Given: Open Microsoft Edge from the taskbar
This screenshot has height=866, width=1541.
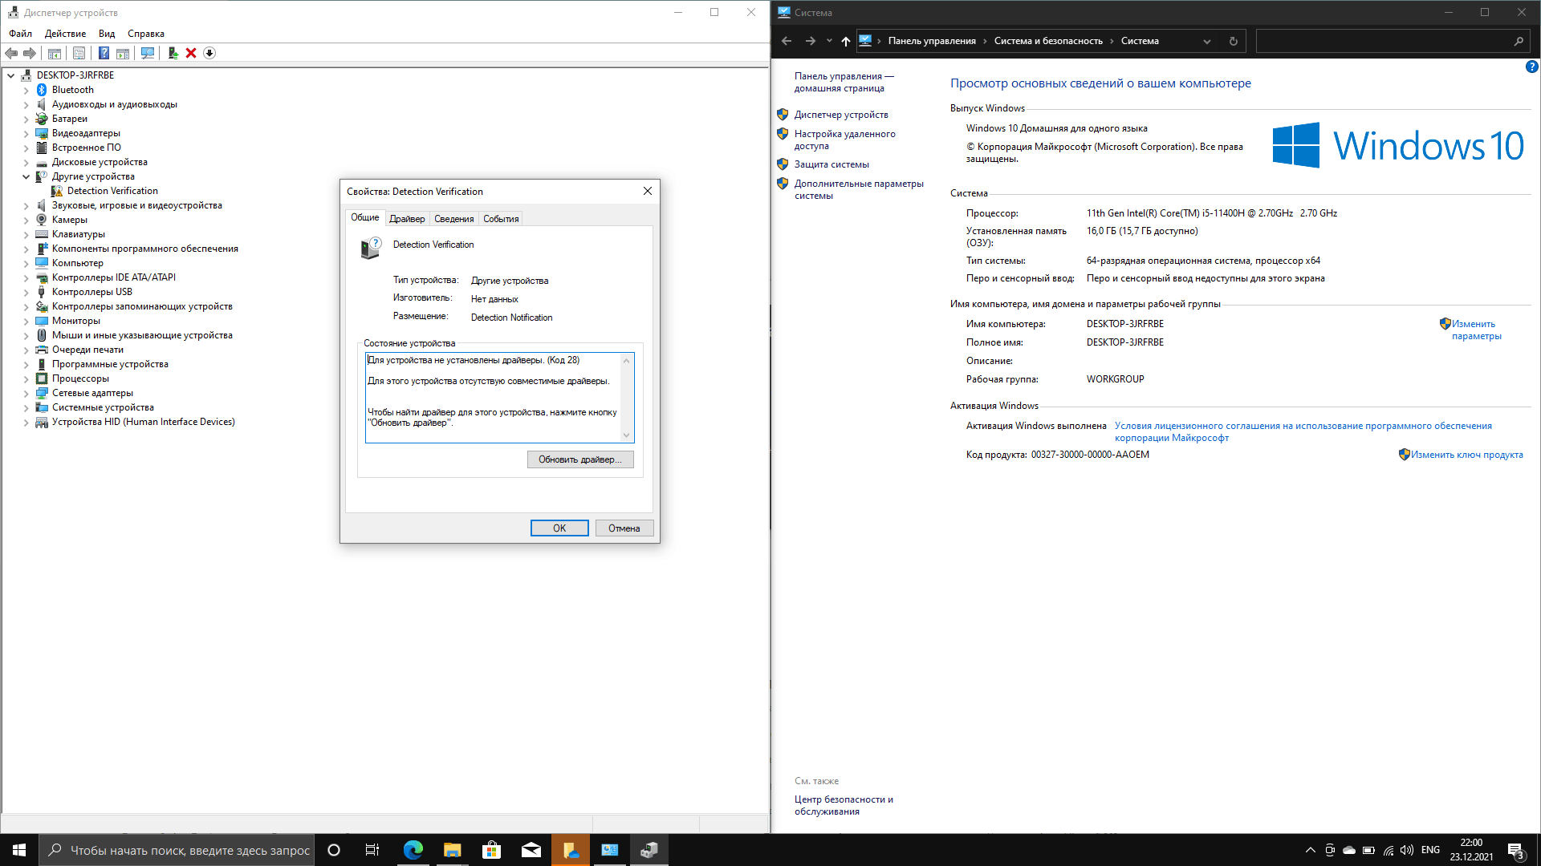Looking at the screenshot, I should click(413, 850).
